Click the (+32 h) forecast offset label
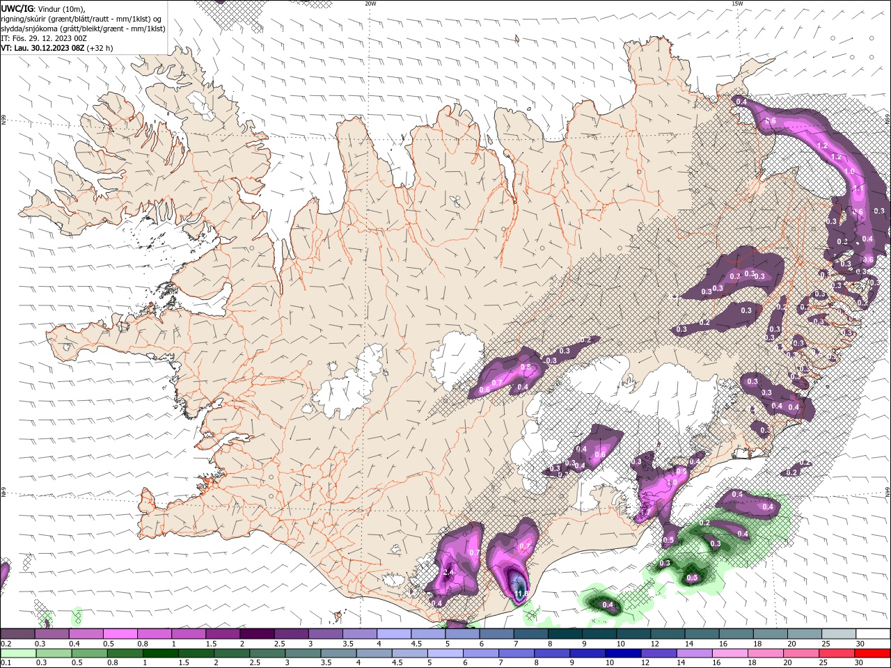The image size is (891, 668). coord(100,48)
